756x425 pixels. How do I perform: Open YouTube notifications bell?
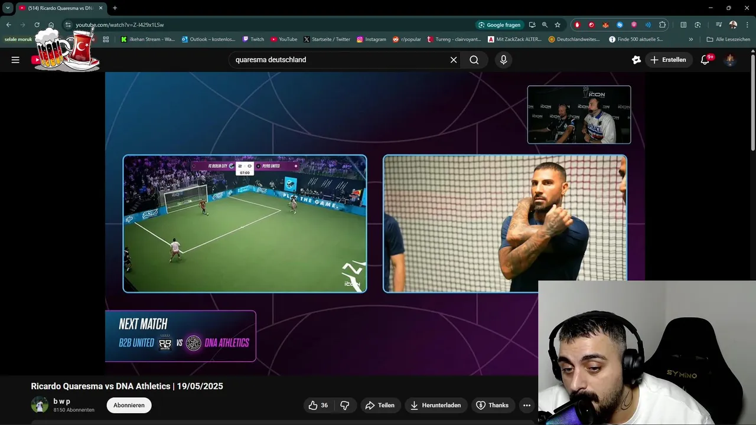[705, 60]
